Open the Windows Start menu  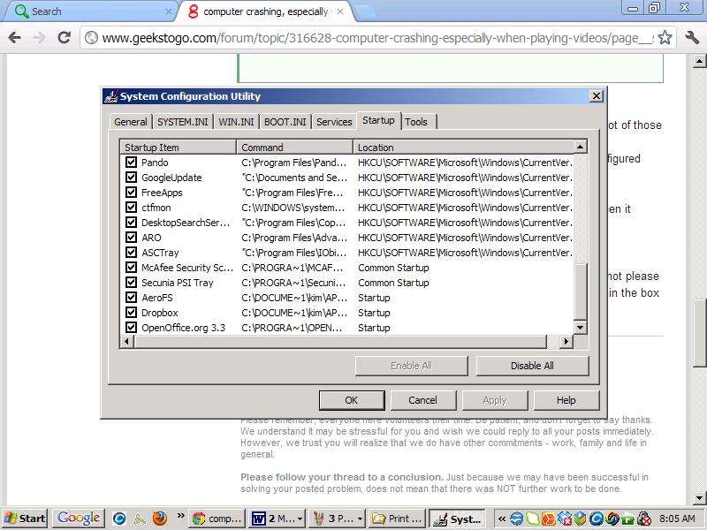click(26, 519)
